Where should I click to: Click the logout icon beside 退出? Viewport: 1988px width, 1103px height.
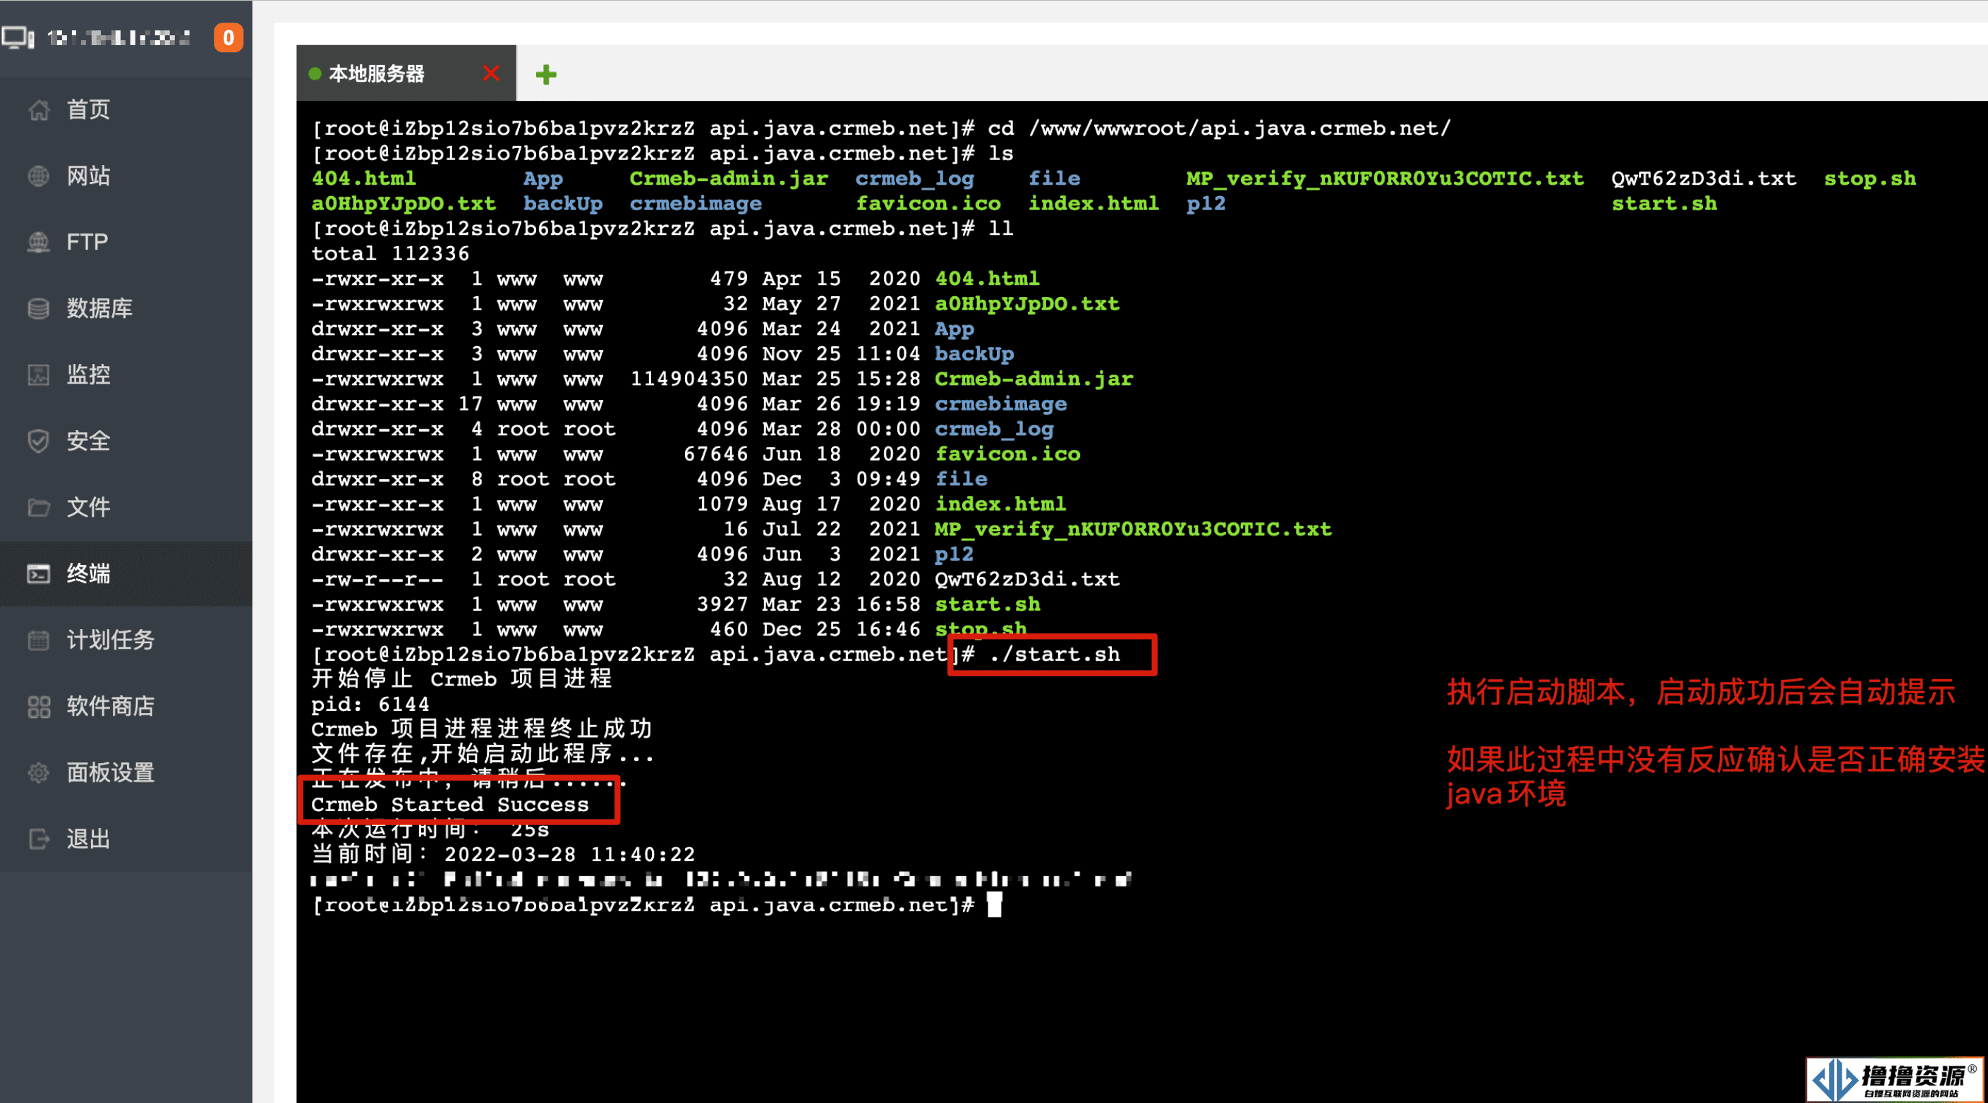click(39, 839)
